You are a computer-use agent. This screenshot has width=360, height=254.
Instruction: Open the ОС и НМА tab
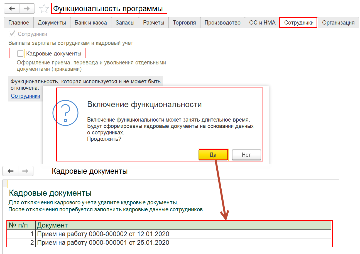(262, 23)
